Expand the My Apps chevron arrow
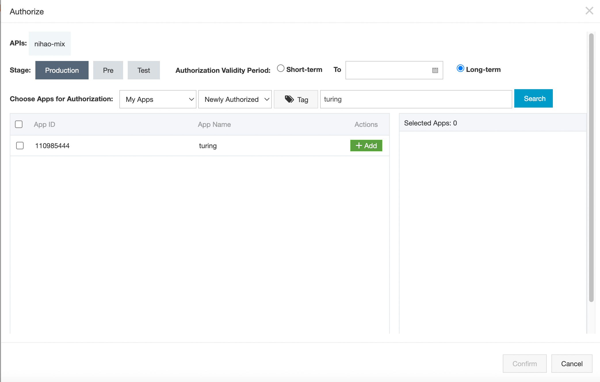Screen dimensions: 600x382 [191, 99]
